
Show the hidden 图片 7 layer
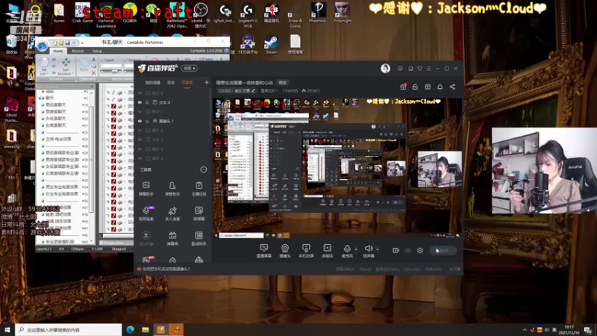tap(140, 111)
